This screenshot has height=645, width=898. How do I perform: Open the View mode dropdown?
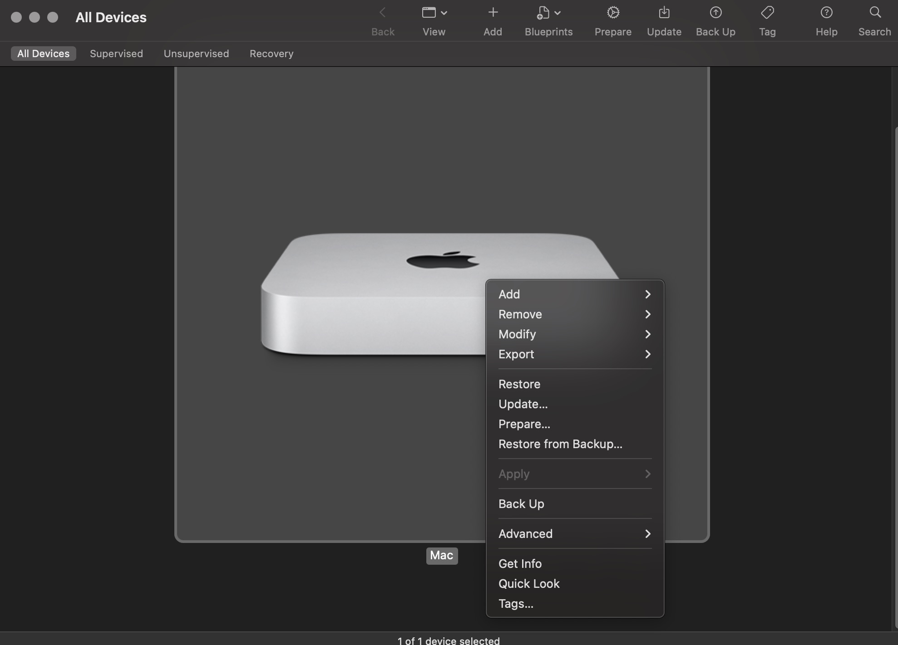[434, 13]
